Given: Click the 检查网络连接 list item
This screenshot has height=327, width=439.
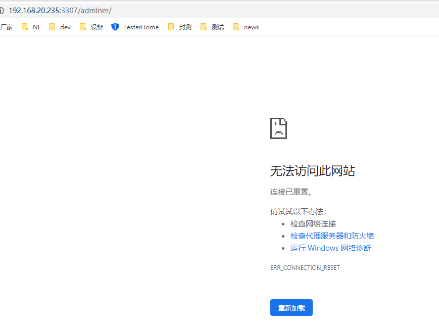Looking at the screenshot, I should coord(313,223).
